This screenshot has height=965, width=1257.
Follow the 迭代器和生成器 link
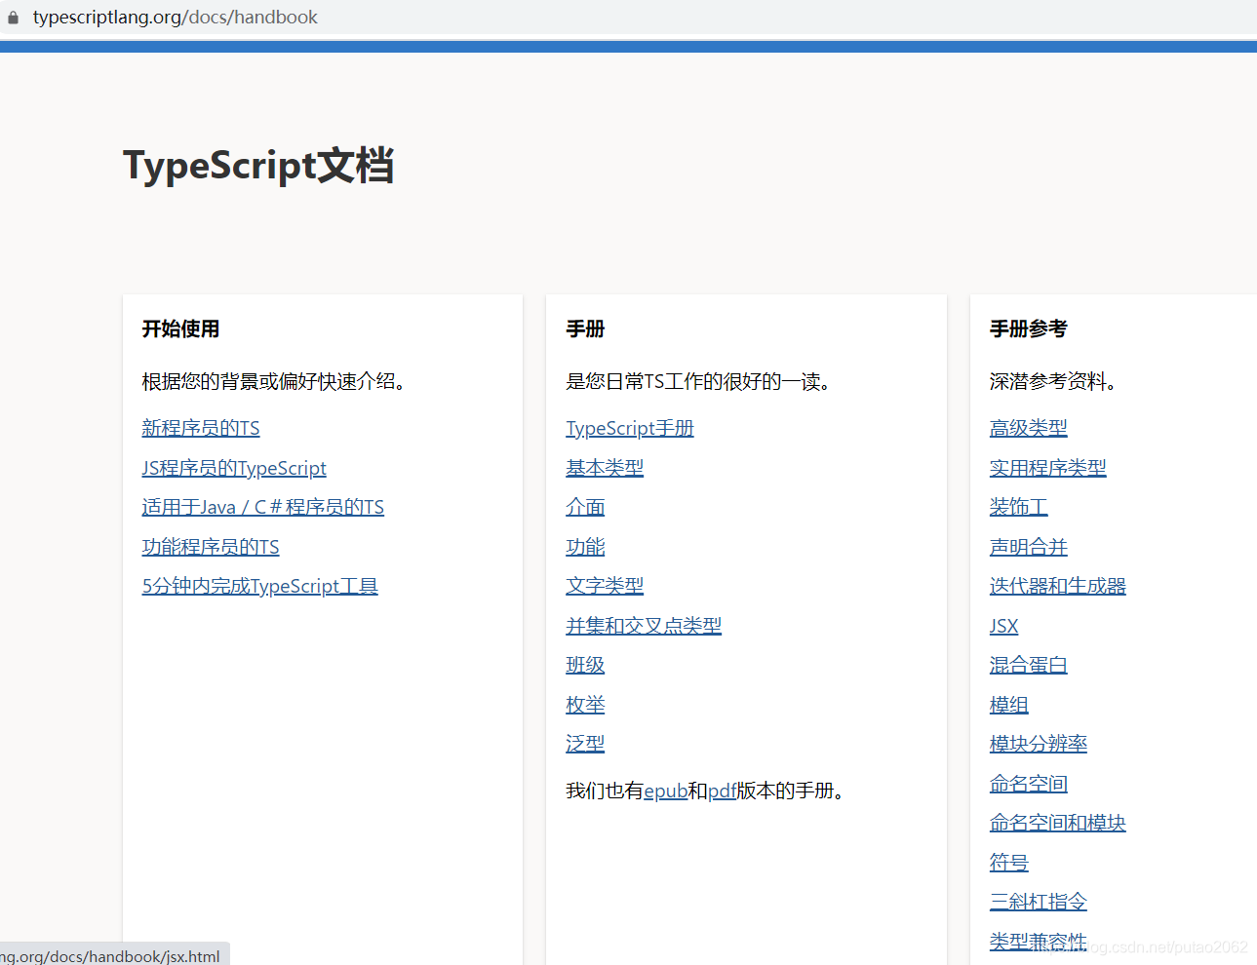tap(1058, 586)
